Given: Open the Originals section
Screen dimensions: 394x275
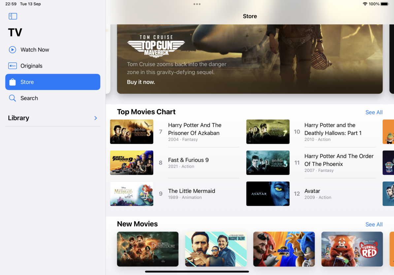Looking at the screenshot, I should (53, 66).
